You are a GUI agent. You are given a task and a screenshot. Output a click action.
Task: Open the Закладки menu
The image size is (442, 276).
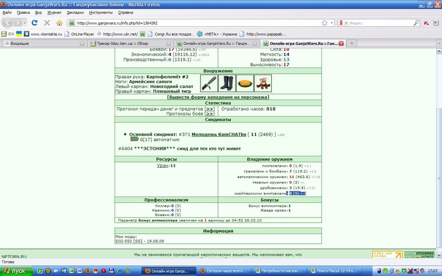[x=75, y=12]
